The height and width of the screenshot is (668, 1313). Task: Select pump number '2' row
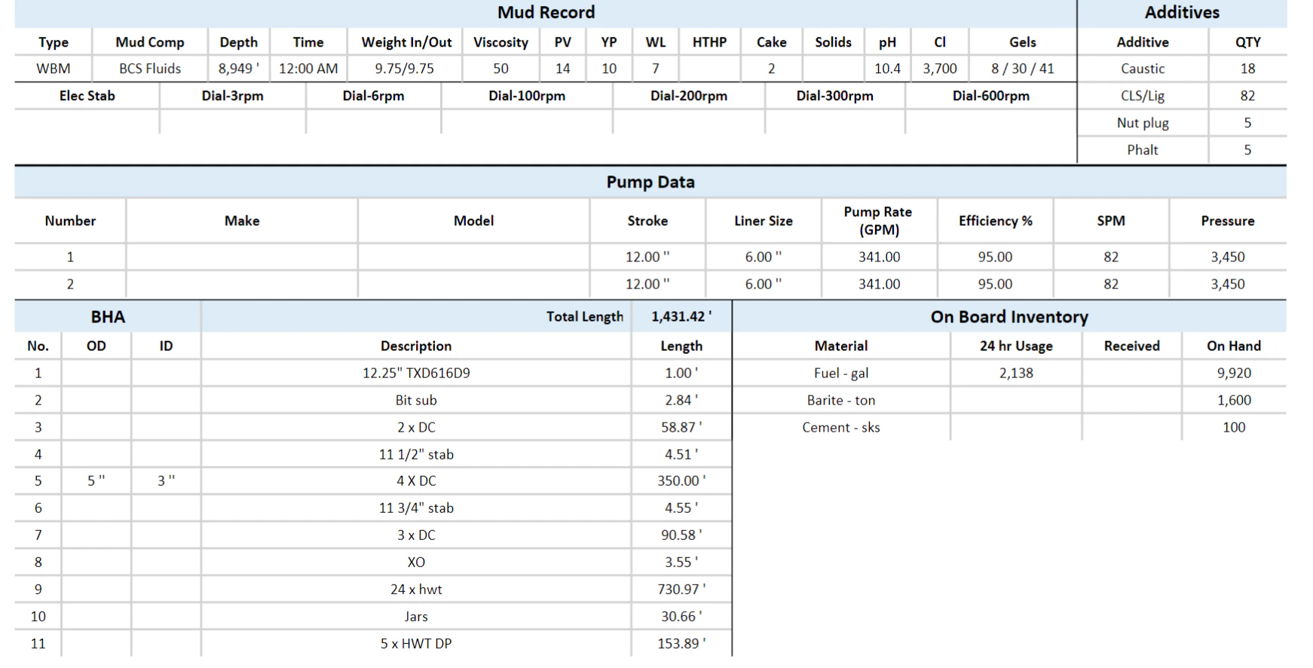tap(650, 284)
